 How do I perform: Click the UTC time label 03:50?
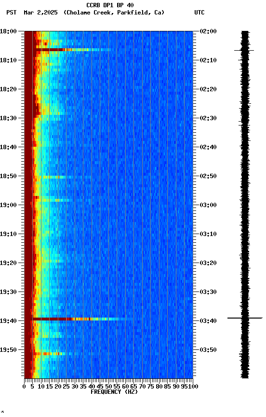tap(208, 350)
